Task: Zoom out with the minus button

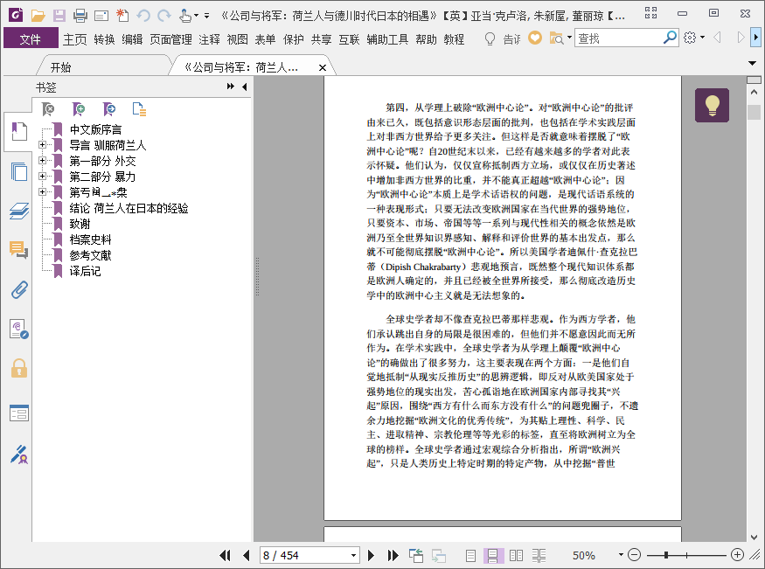Action: point(634,555)
